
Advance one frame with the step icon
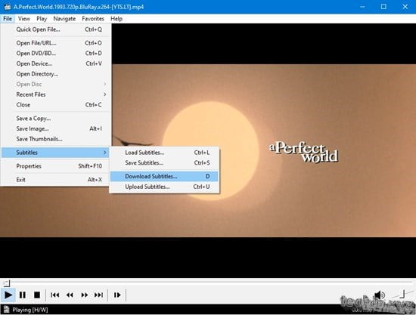point(117,295)
